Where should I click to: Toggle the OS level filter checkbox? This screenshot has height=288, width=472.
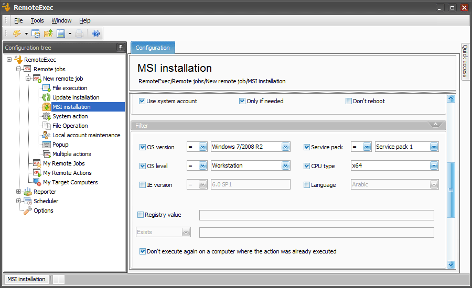pyautogui.click(x=143, y=166)
